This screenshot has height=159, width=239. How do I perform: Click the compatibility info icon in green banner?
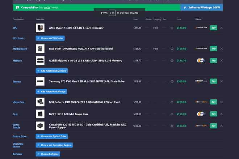coord(17,8)
